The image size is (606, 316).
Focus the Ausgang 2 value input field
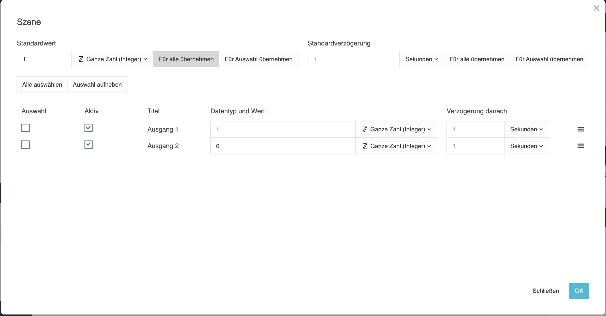[x=282, y=146]
